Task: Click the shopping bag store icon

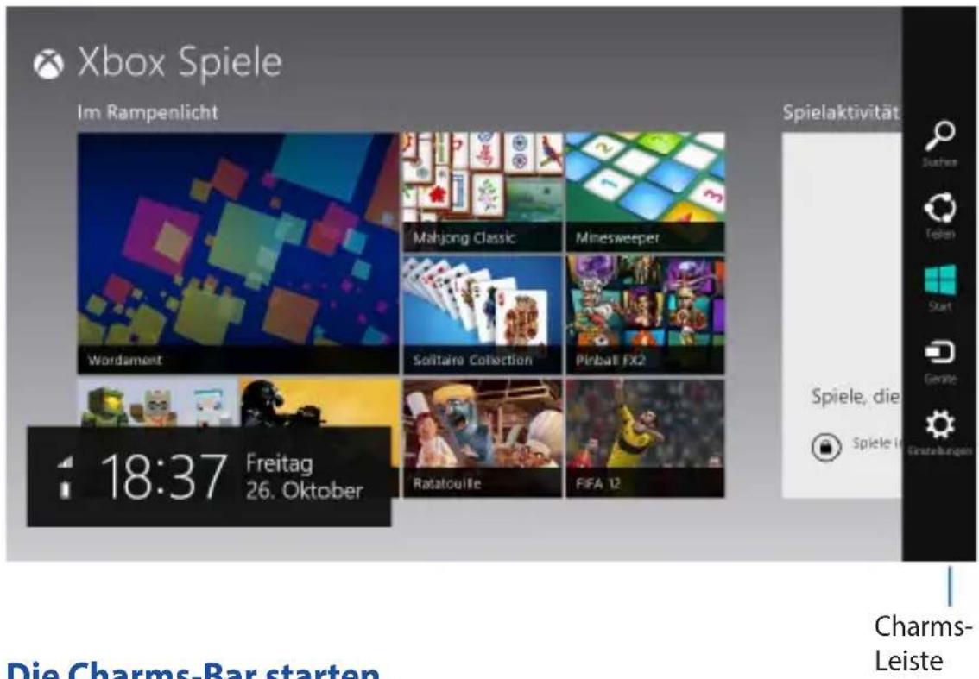Action: click(825, 447)
